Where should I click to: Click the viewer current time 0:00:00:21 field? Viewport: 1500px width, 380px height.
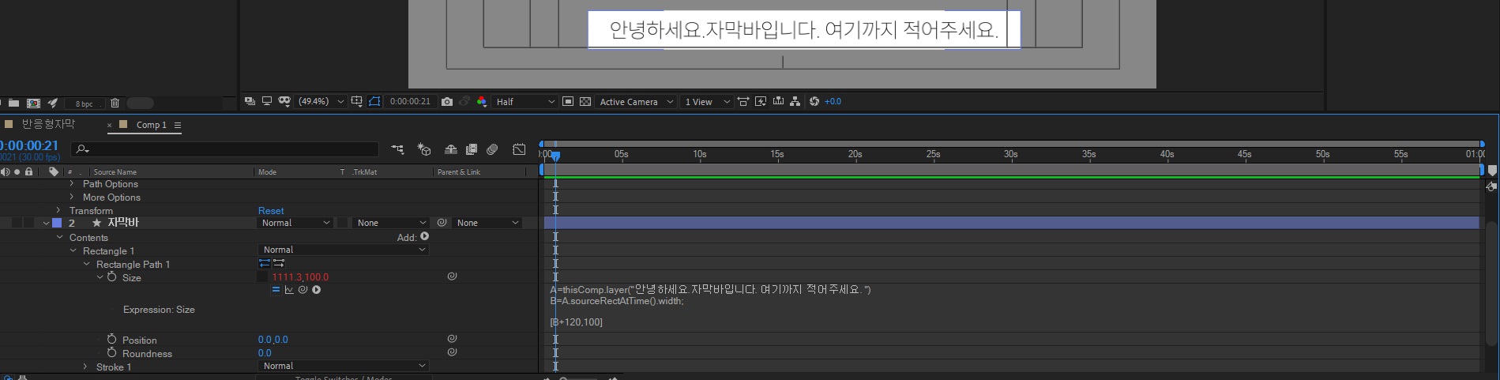point(411,101)
